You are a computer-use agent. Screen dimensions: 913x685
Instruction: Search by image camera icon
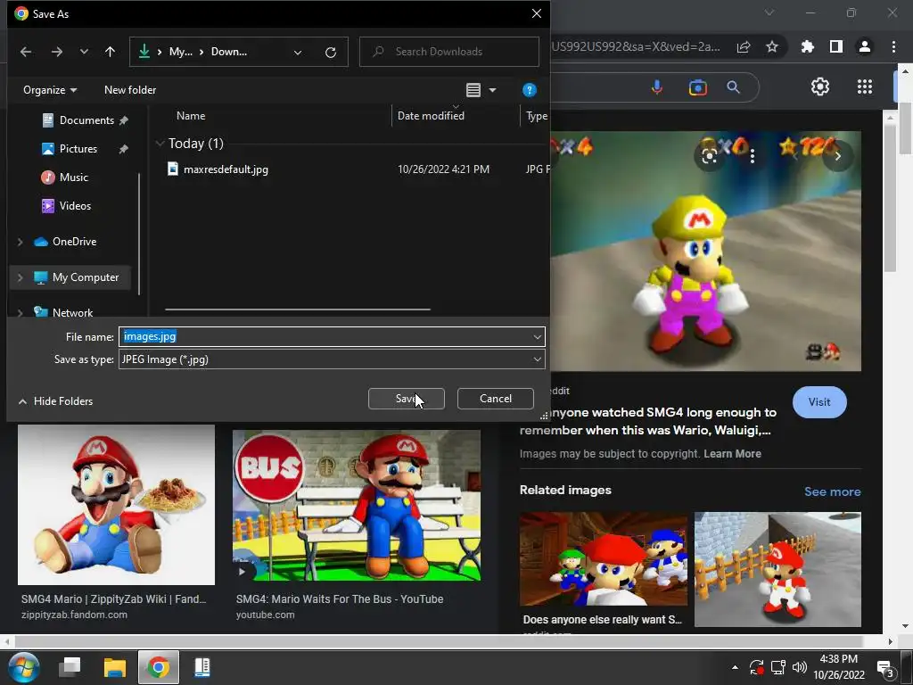click(697, 87)
